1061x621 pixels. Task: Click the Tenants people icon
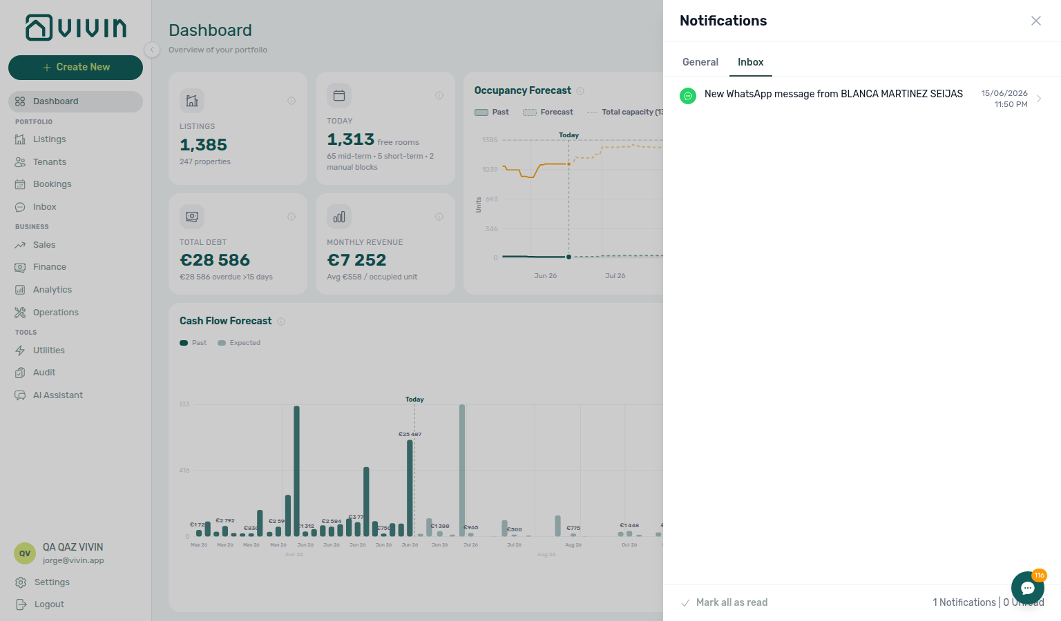click(x=20, y=162)
